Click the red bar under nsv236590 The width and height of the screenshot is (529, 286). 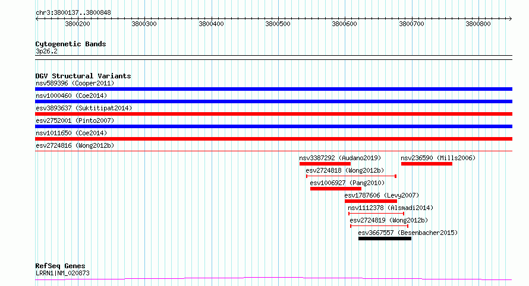(427, 164)
